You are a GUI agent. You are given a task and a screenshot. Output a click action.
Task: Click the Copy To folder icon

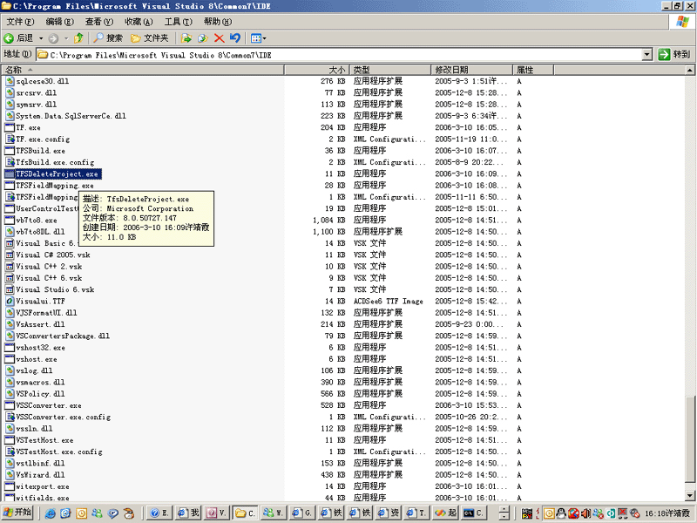[203, 38]
